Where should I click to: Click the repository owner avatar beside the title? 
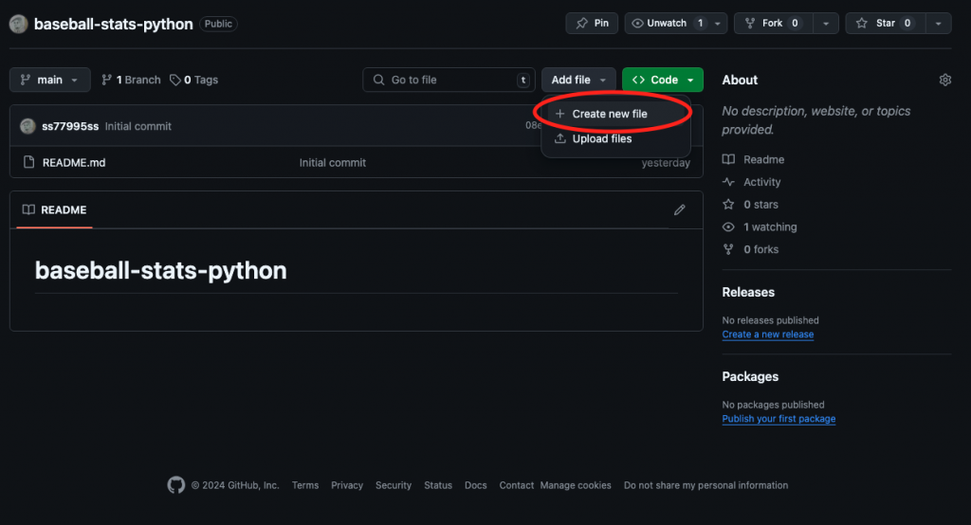[x=19, y=24]
